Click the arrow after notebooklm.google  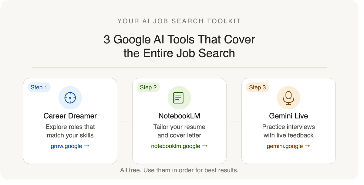204,146
